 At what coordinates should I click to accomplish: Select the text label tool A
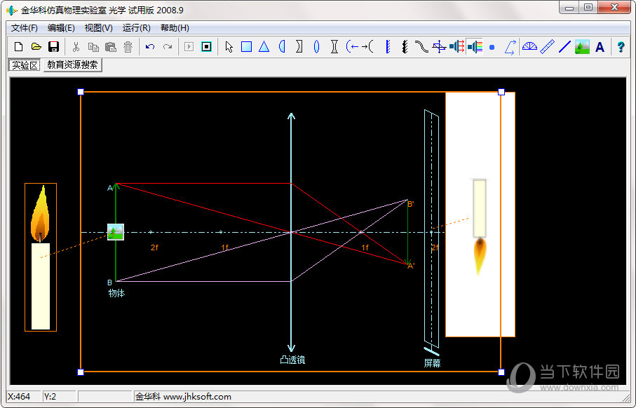pos(600,47)
